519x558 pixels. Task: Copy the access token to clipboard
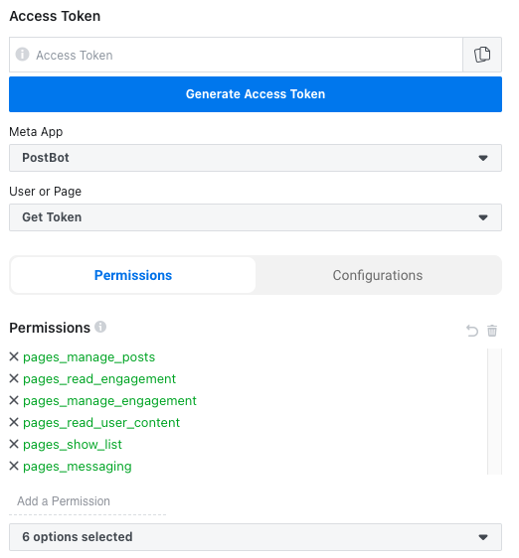[x=482, y=55]
